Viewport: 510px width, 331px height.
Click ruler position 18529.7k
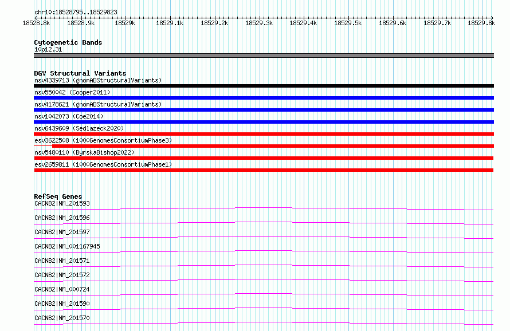tap(437, 23)
